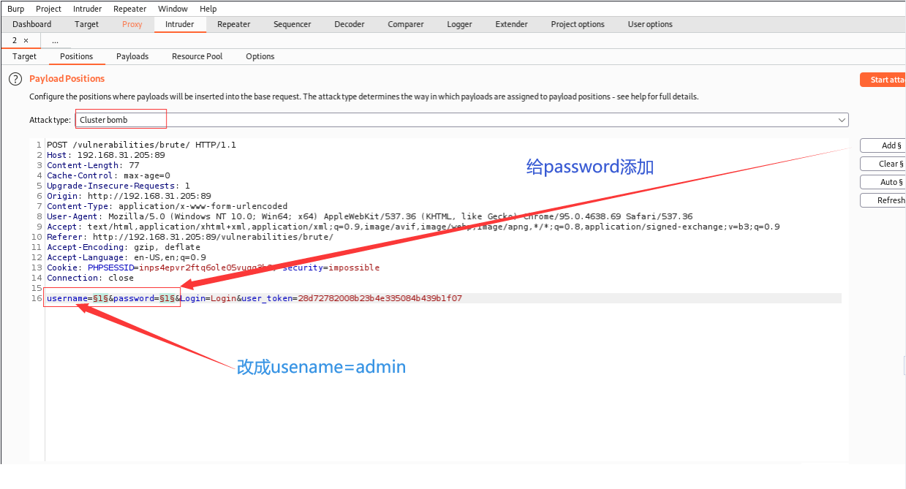The image size is (906, 489).
Task: Click the Host header line
Action: click(x=106, y=155)
